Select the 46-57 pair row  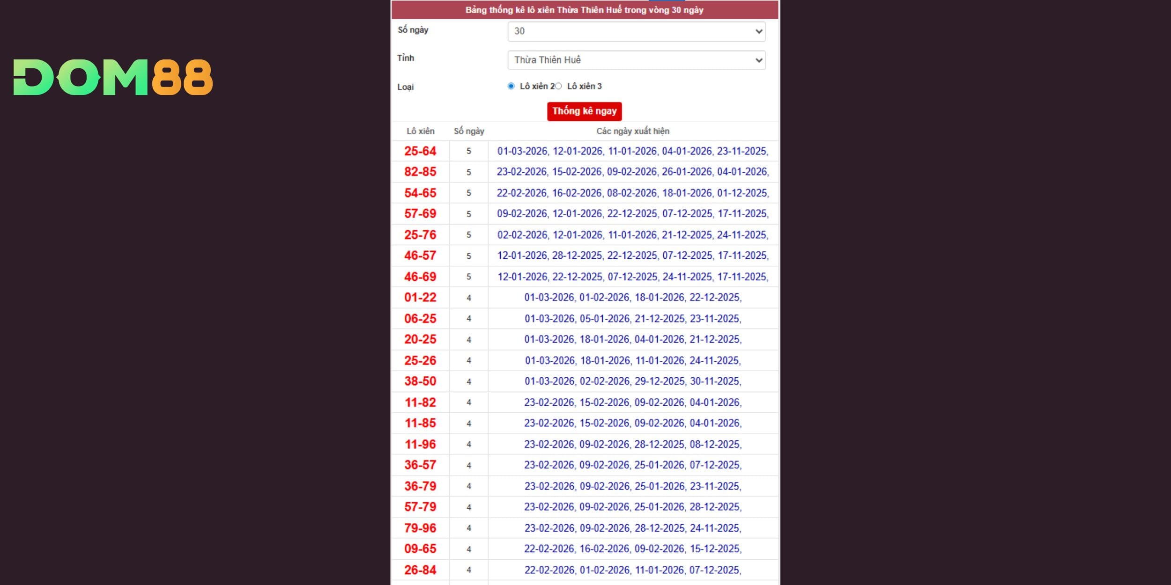point(420,256)
